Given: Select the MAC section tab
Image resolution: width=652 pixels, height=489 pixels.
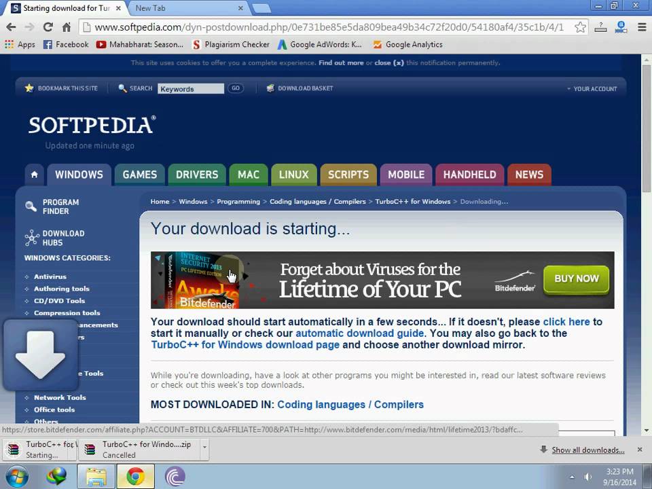Looking at the screenshot, I should [x=249, y=175].
